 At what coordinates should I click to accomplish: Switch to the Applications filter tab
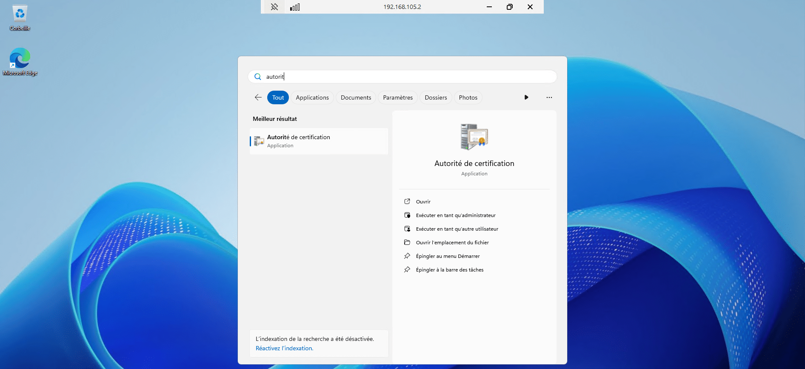tap(312, 97)
